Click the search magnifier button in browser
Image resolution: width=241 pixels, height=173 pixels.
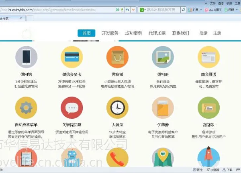[x=183, y=10]
